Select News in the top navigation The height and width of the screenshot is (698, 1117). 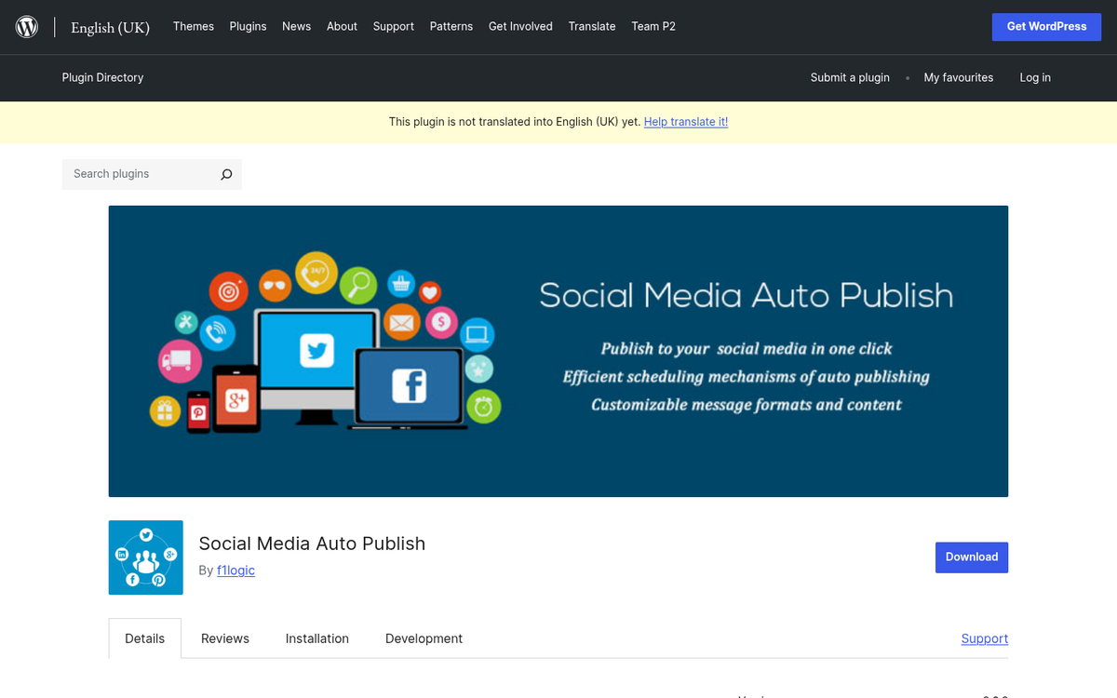pos(296,26)
